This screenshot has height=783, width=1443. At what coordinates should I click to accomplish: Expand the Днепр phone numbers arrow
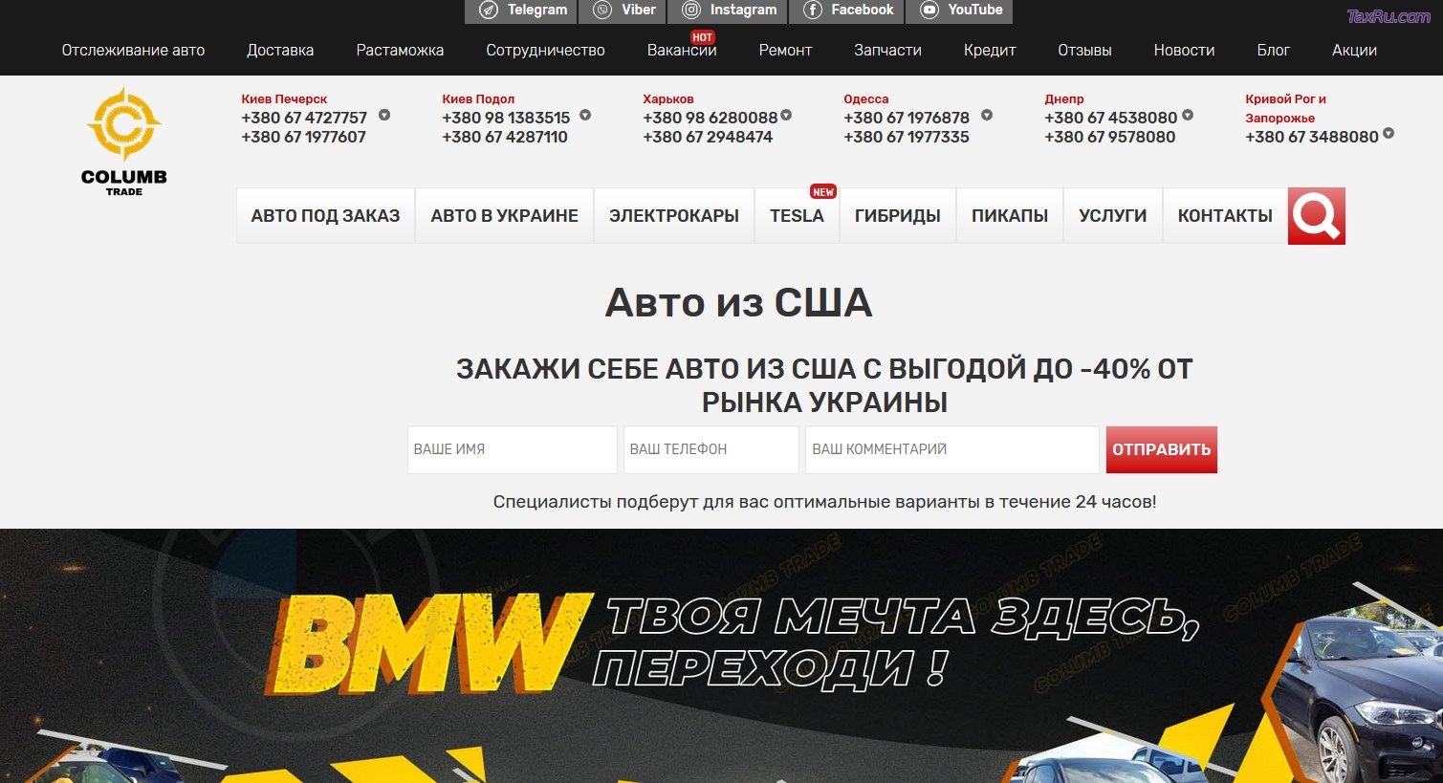click(x=1188, y=116)
